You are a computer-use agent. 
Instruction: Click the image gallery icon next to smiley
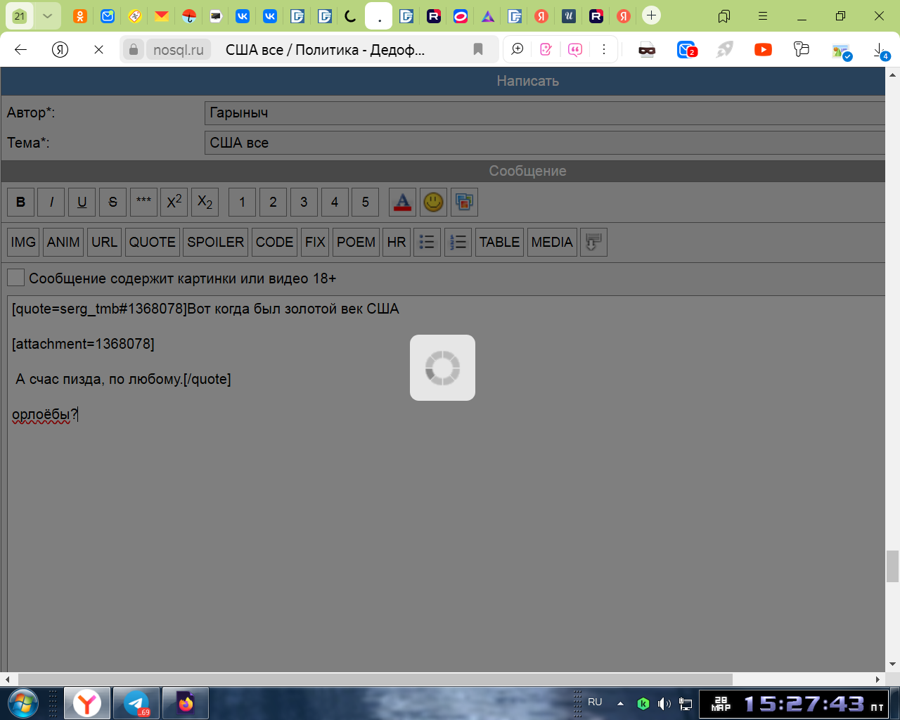tap(464, 202)
